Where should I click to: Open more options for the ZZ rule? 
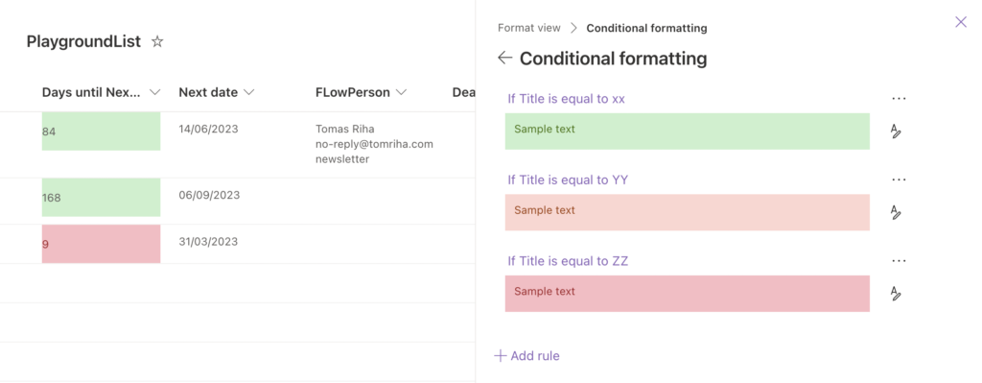pyautogui.click(x=899, y=261)
